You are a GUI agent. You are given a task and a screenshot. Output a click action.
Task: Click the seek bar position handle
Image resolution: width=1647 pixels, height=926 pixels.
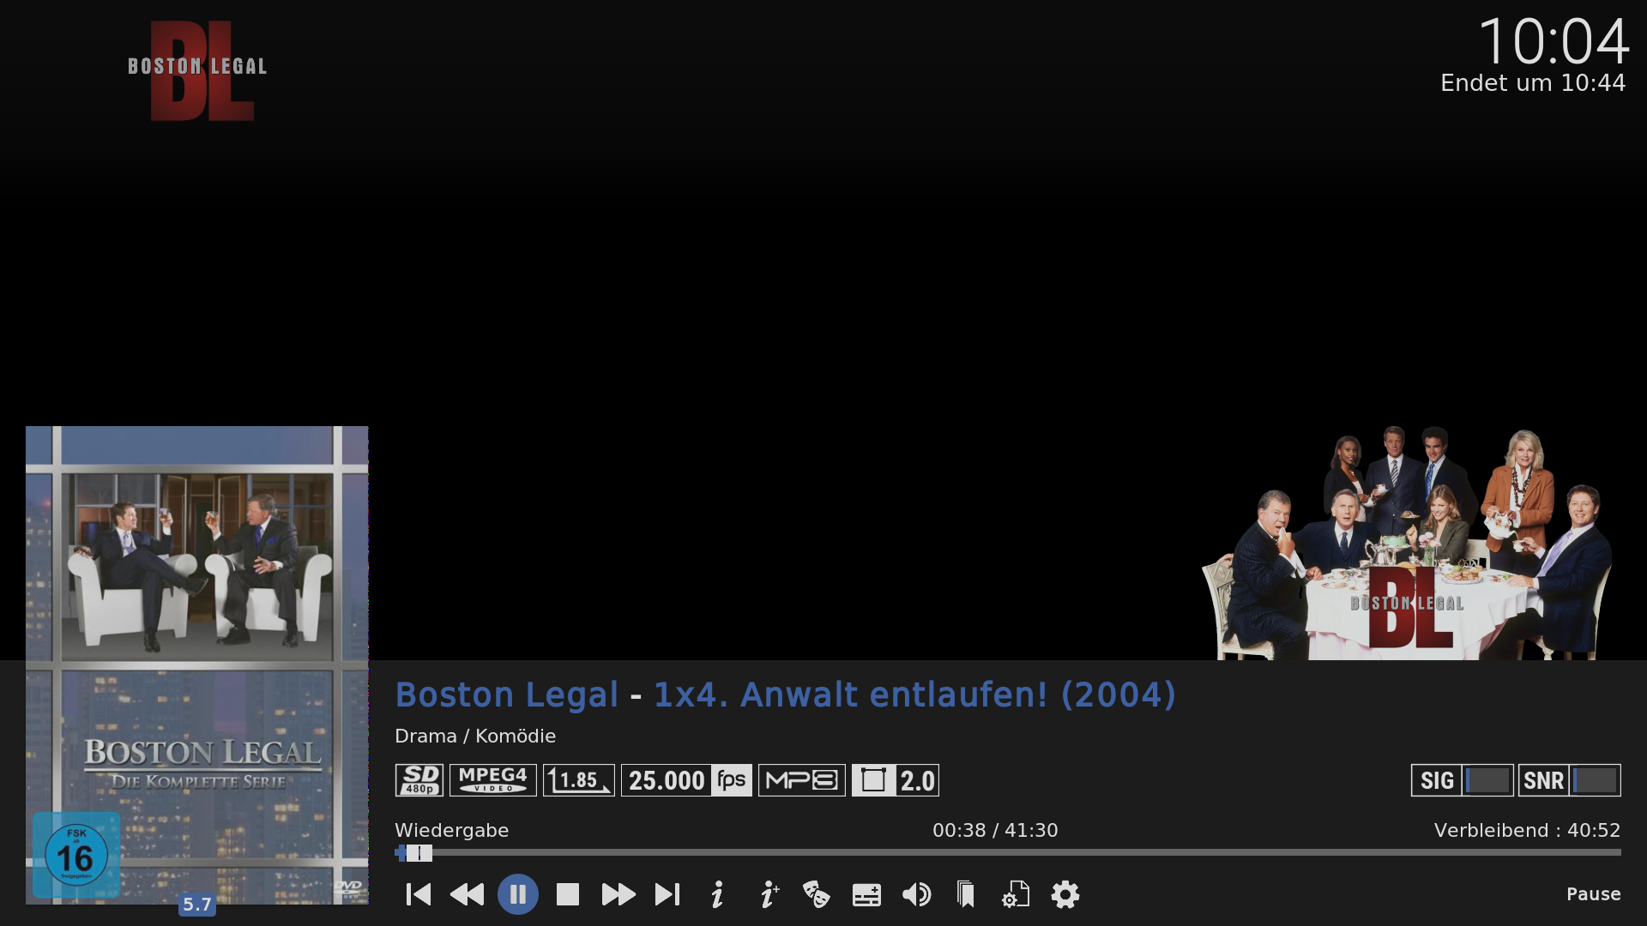(x=419, y=853)
